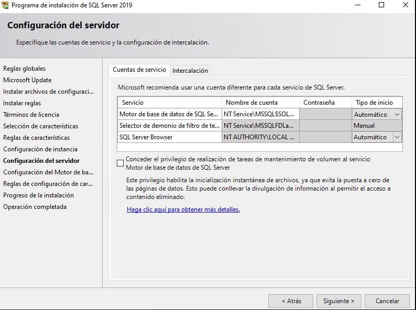The image size is (416, 310).
Task: Open the 'Haga clic aquí para obtener más detalles' link
Action: [x=183, y=209]
